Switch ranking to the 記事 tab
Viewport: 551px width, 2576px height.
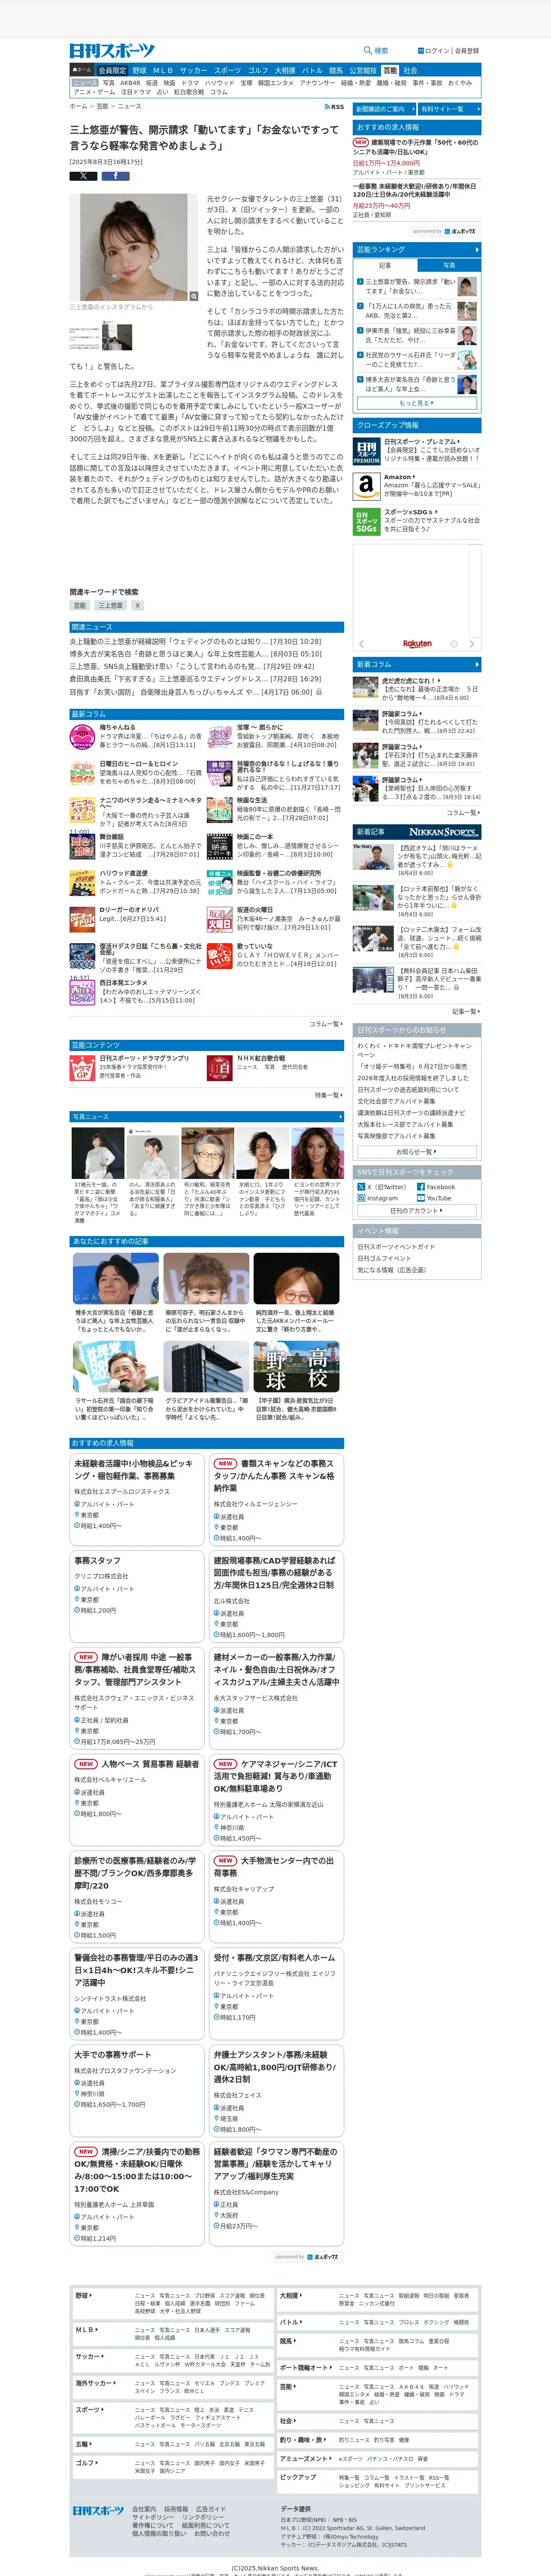click(x=385, y=265)
